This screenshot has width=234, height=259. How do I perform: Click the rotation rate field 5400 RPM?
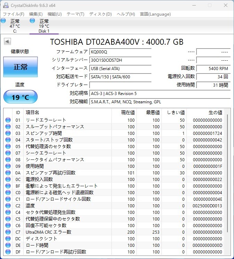[x=213, y=68]
